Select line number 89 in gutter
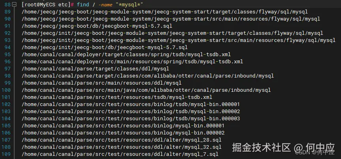 (8, 12)
